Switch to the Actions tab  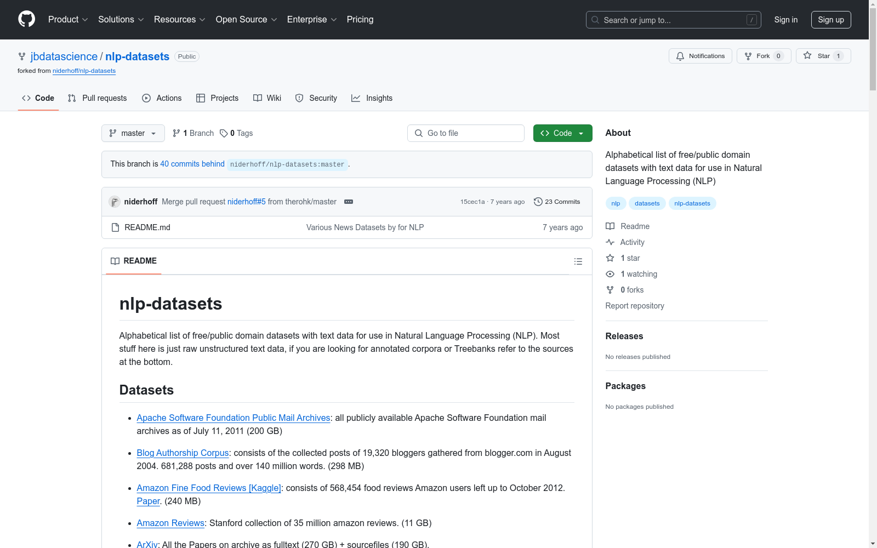[162, 98]
